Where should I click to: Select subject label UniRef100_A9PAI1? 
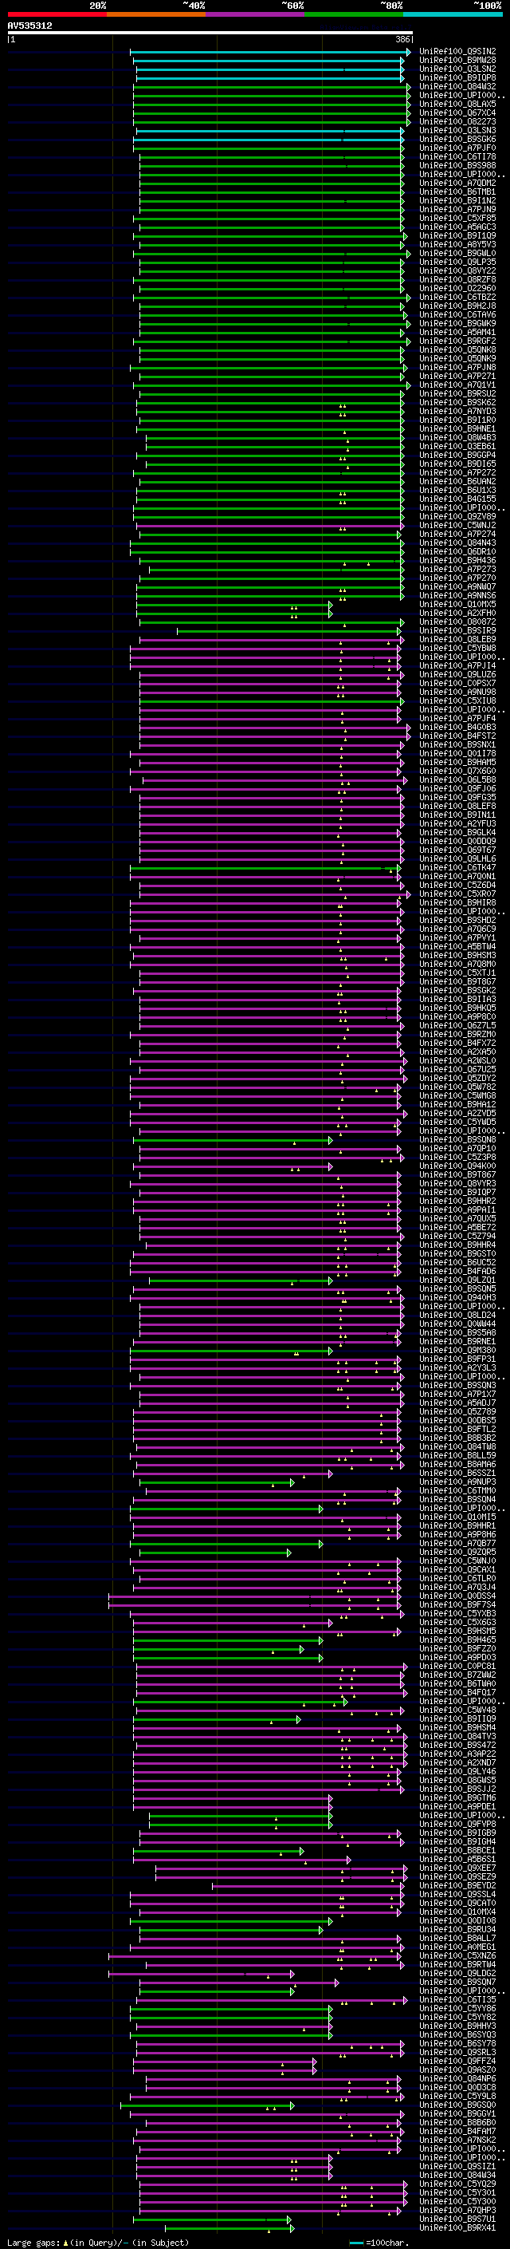pos(457,1210)
